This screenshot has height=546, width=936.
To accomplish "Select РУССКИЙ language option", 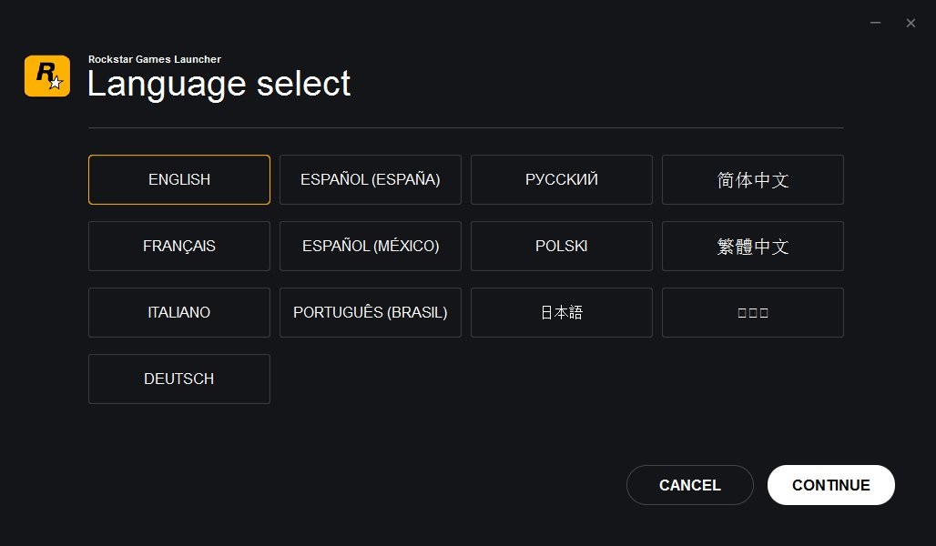I will (x=562, y=180).
